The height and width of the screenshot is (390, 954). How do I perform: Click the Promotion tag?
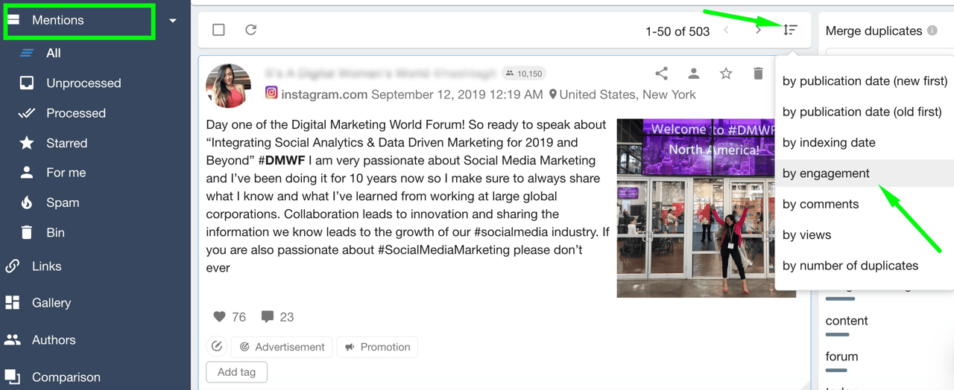378,347
